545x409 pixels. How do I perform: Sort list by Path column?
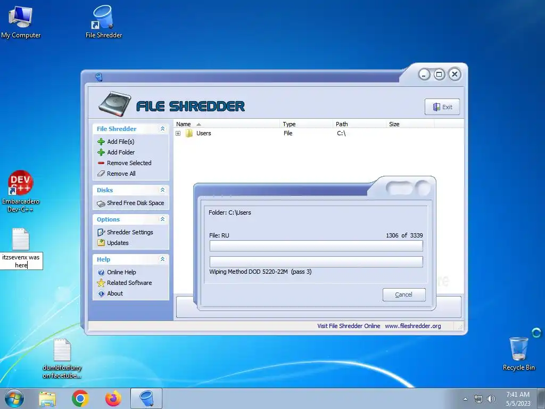click(x=359, y=124)
